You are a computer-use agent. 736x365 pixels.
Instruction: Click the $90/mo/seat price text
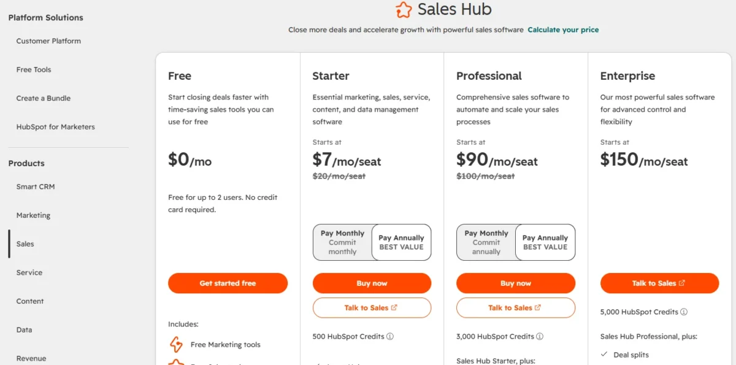(497, 160)
